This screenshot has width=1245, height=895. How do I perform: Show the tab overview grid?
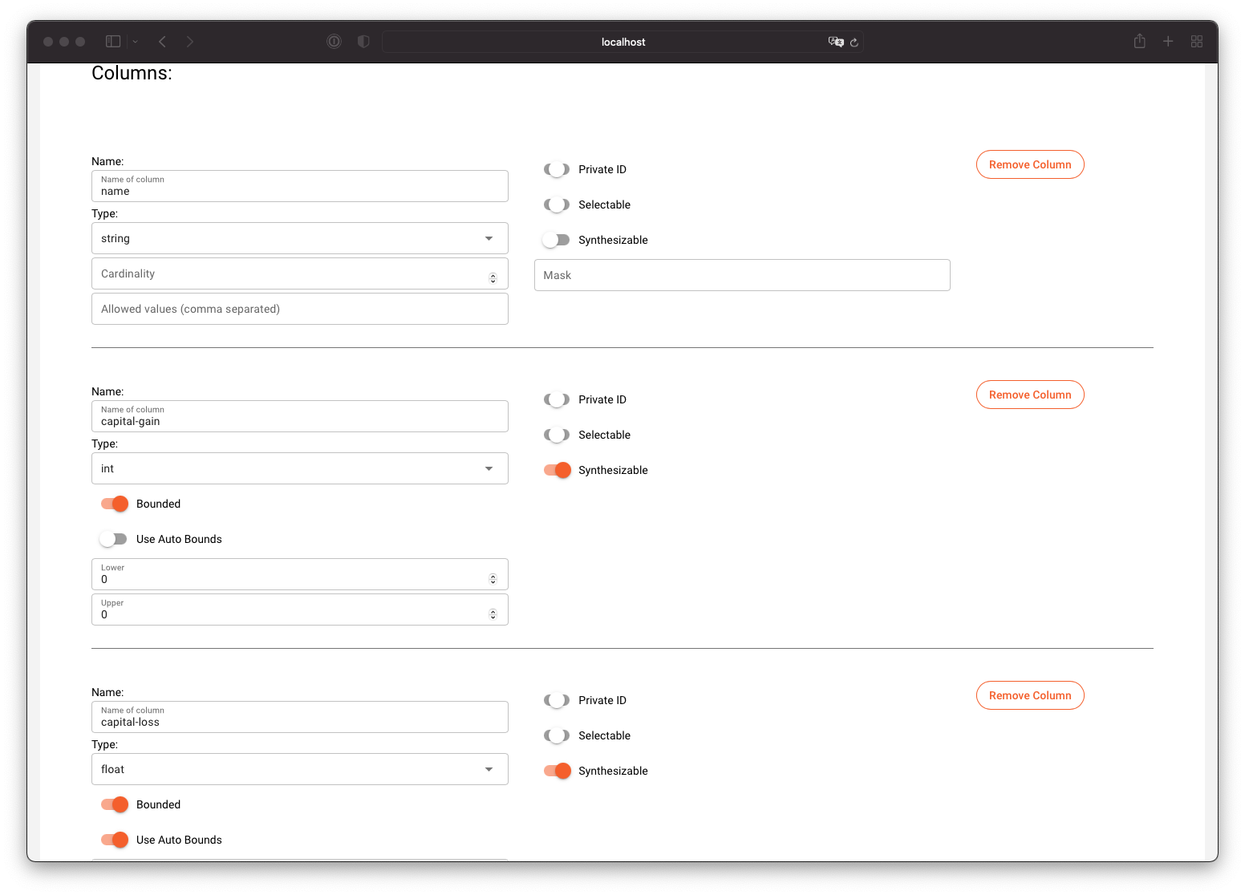tap(1196, 42)
